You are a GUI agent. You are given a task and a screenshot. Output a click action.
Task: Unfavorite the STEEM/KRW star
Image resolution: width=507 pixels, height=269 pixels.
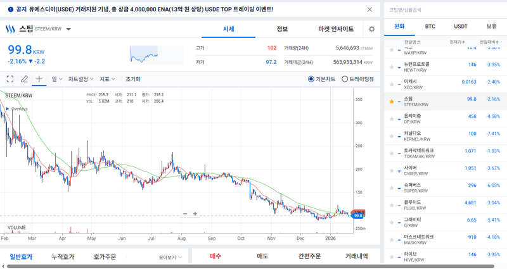pyautogui.click(x=391, y=101)
